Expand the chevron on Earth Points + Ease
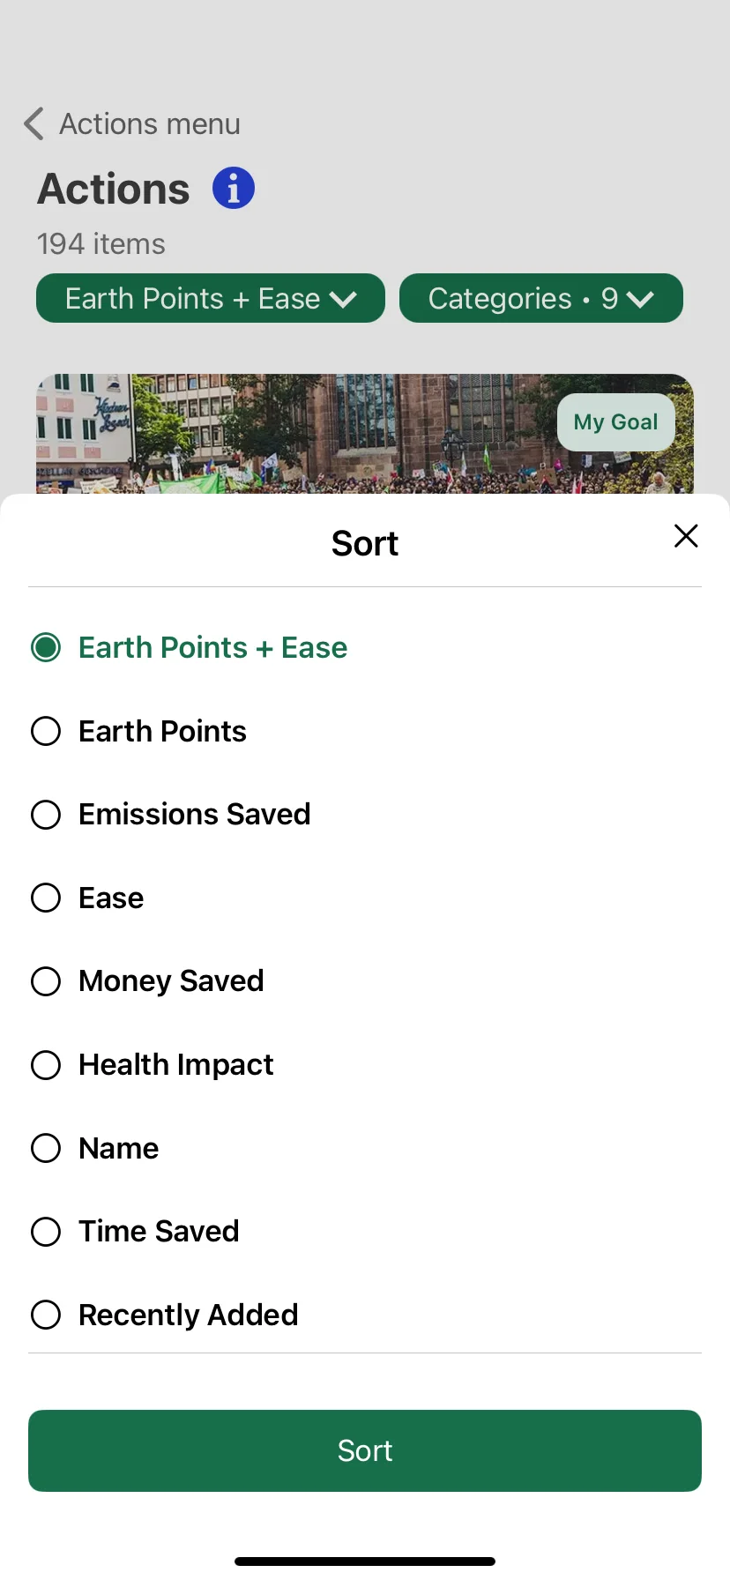 343,300
